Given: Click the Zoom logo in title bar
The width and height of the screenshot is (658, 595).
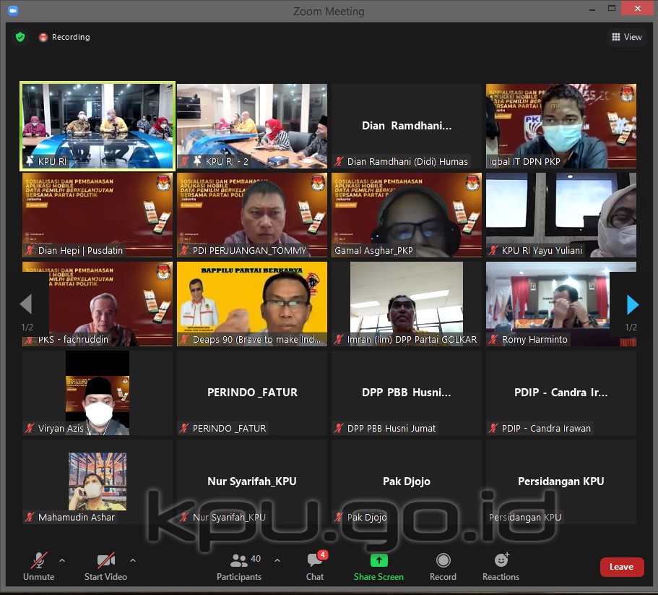Looking at the screenshot, I should [13, 11].
